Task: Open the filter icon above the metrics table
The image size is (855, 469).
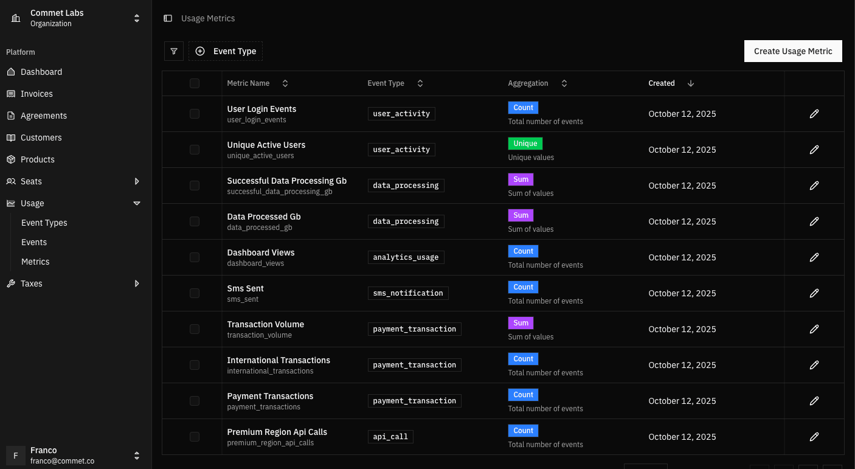Action: click(173, 51)
